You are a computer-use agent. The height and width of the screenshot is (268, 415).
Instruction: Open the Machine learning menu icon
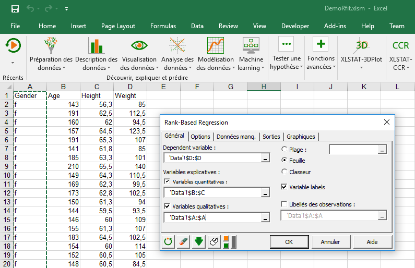click(251, 46)
